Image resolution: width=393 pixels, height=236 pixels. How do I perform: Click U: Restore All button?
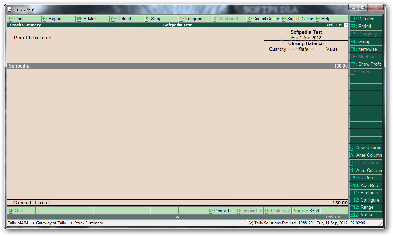278,211
